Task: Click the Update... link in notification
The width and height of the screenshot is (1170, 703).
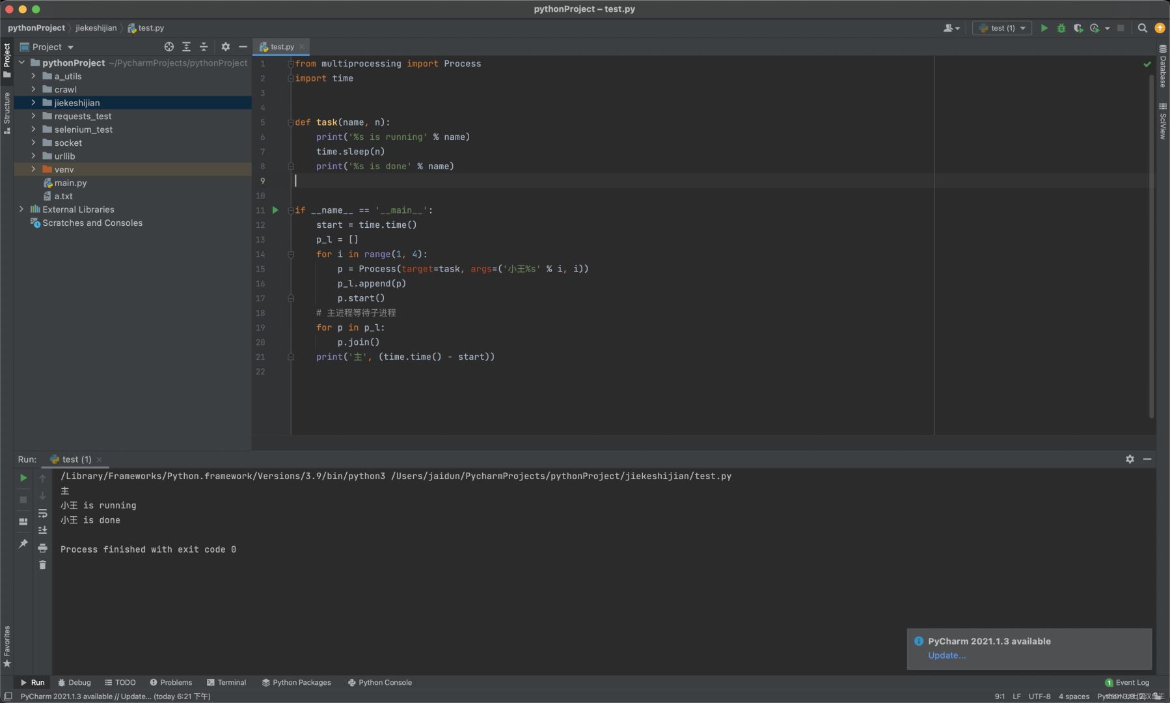Action: coord(946,655)
